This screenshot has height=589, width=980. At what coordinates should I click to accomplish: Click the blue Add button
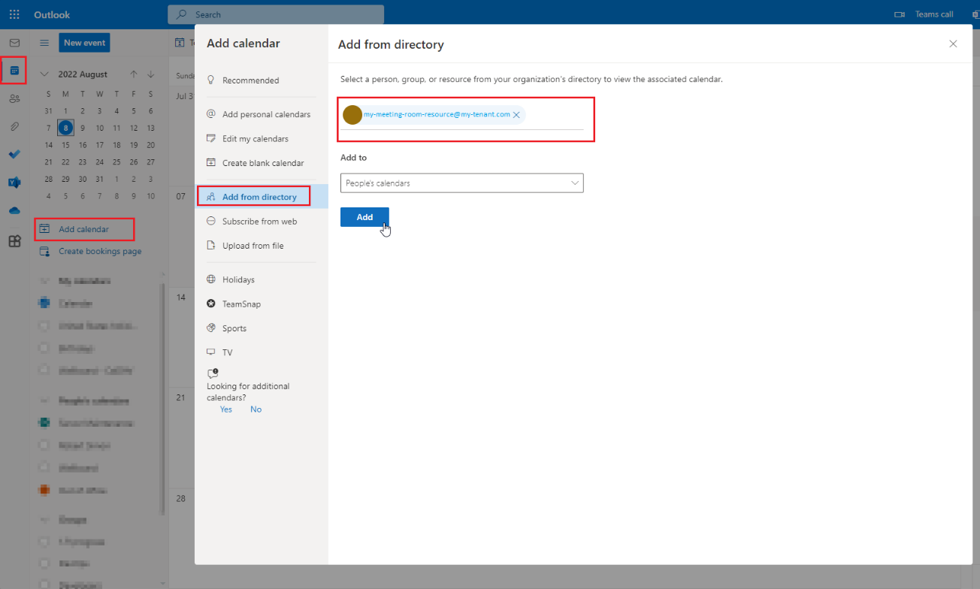(364, 217)
